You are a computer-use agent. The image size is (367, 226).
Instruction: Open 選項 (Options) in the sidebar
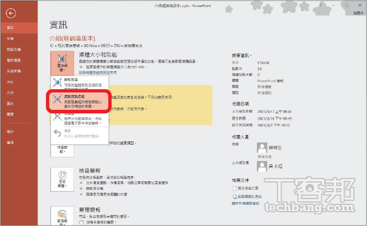19,142
